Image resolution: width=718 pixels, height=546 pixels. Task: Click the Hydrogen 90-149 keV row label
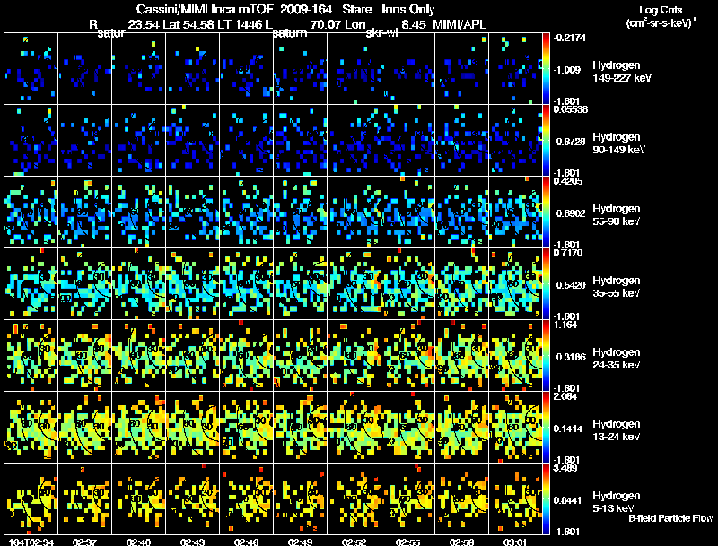pyautogui.click(x=618, y=143)
